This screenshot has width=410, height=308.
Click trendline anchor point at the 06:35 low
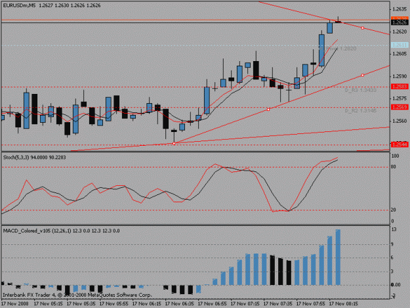[174, 143]
